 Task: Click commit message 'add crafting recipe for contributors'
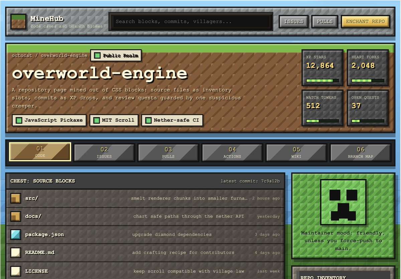pyautogui.click(x=183, y=252)
